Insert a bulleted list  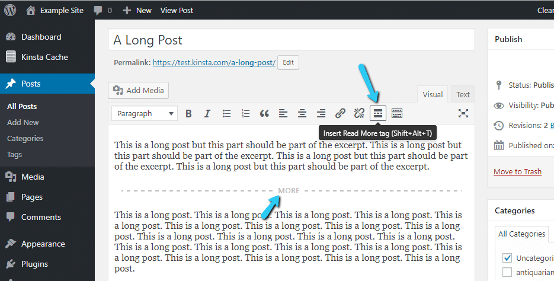226,113
